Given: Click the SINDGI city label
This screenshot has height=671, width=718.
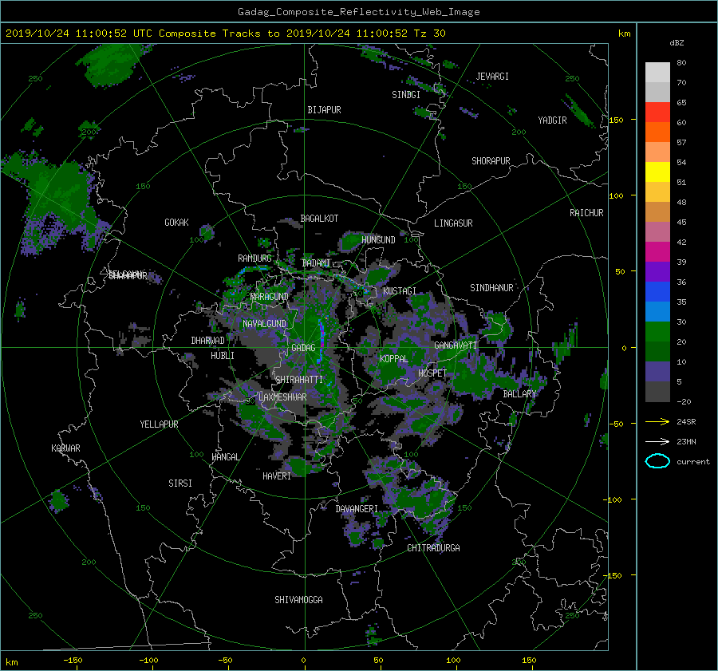Looking at the screenshot, I should coord(406,95).
